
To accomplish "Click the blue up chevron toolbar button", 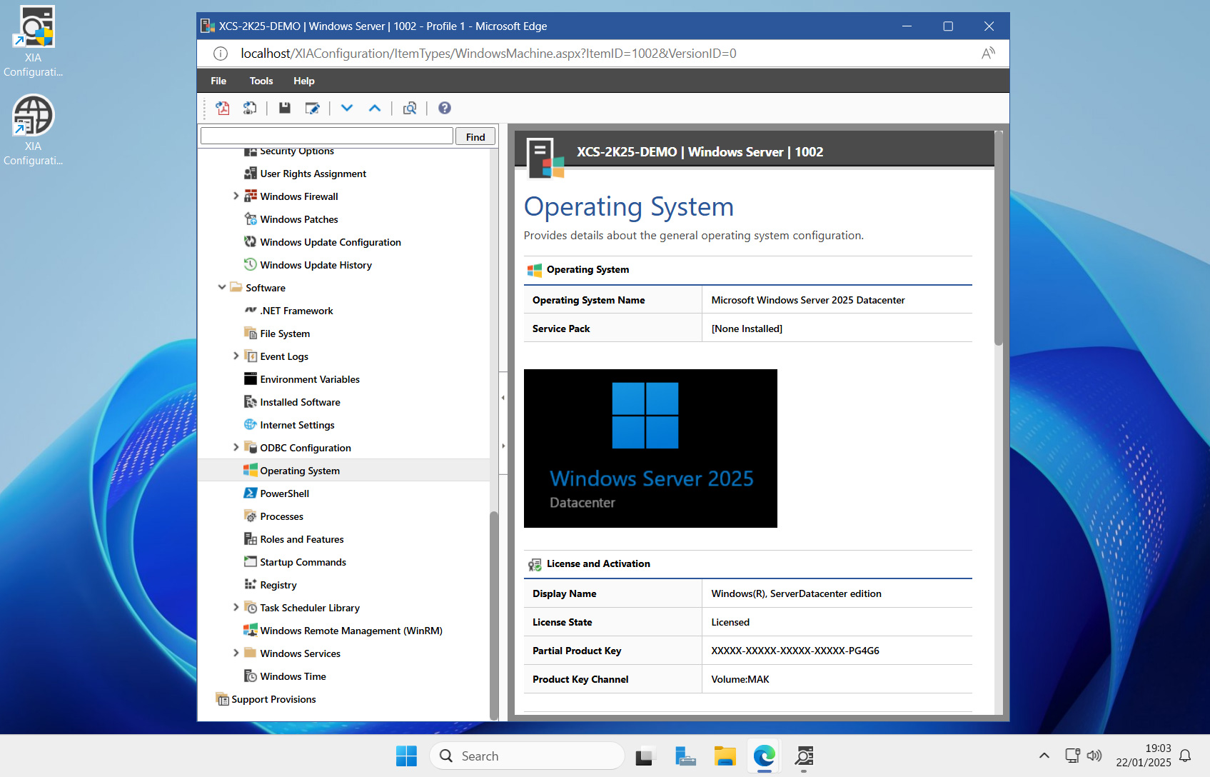I will 375,108.
